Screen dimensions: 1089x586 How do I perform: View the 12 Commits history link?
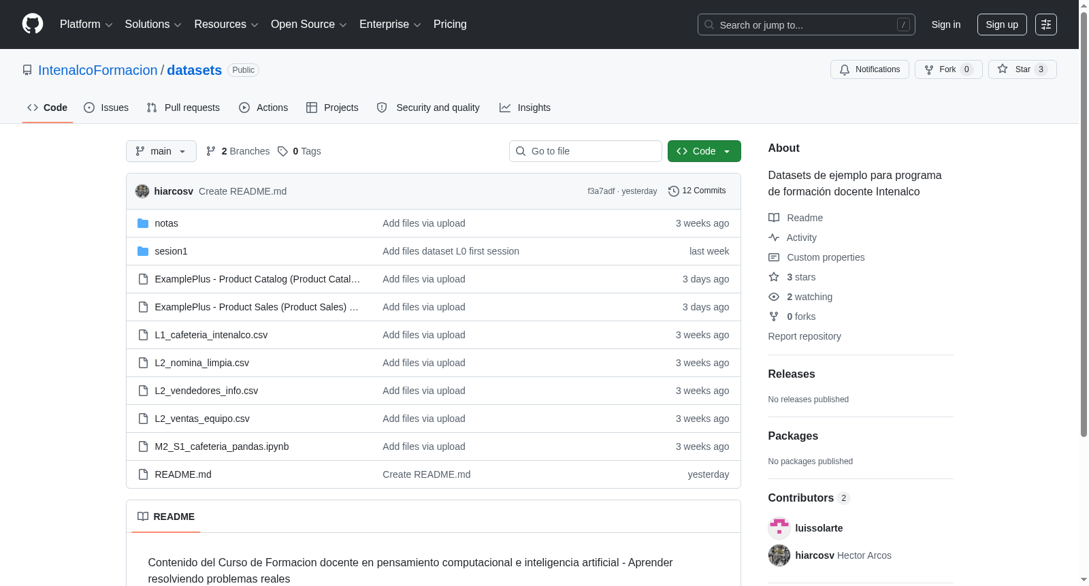(x=698, y=191)
